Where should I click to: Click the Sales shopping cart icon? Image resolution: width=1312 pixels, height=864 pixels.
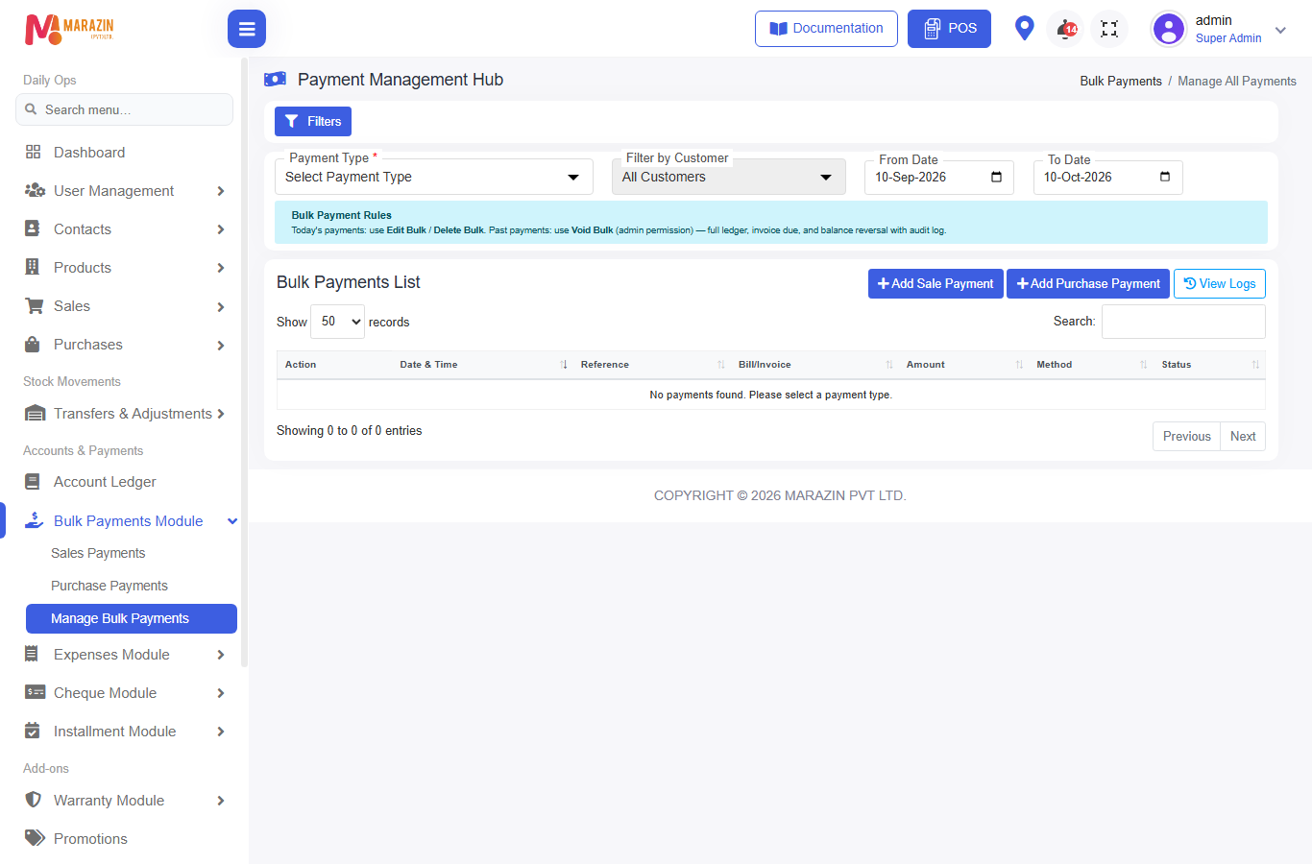(x=35, y=305)
